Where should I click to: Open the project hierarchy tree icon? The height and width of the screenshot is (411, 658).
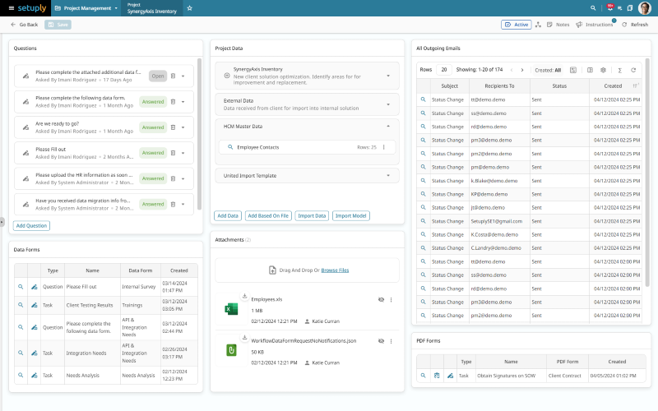pyautogui.click(x=539, y=25)
